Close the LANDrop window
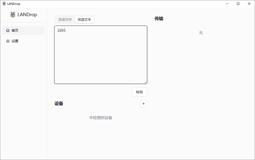The image size is (255, 160). point(249,4)
